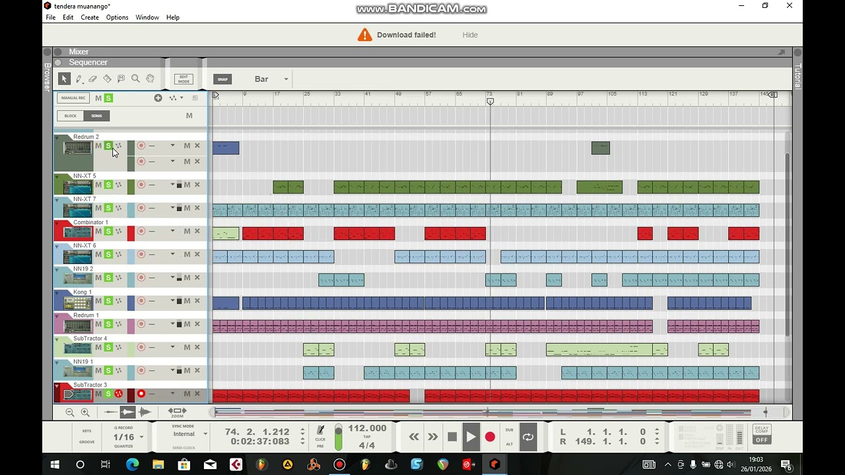Toggle the transport Loop button

528,437
